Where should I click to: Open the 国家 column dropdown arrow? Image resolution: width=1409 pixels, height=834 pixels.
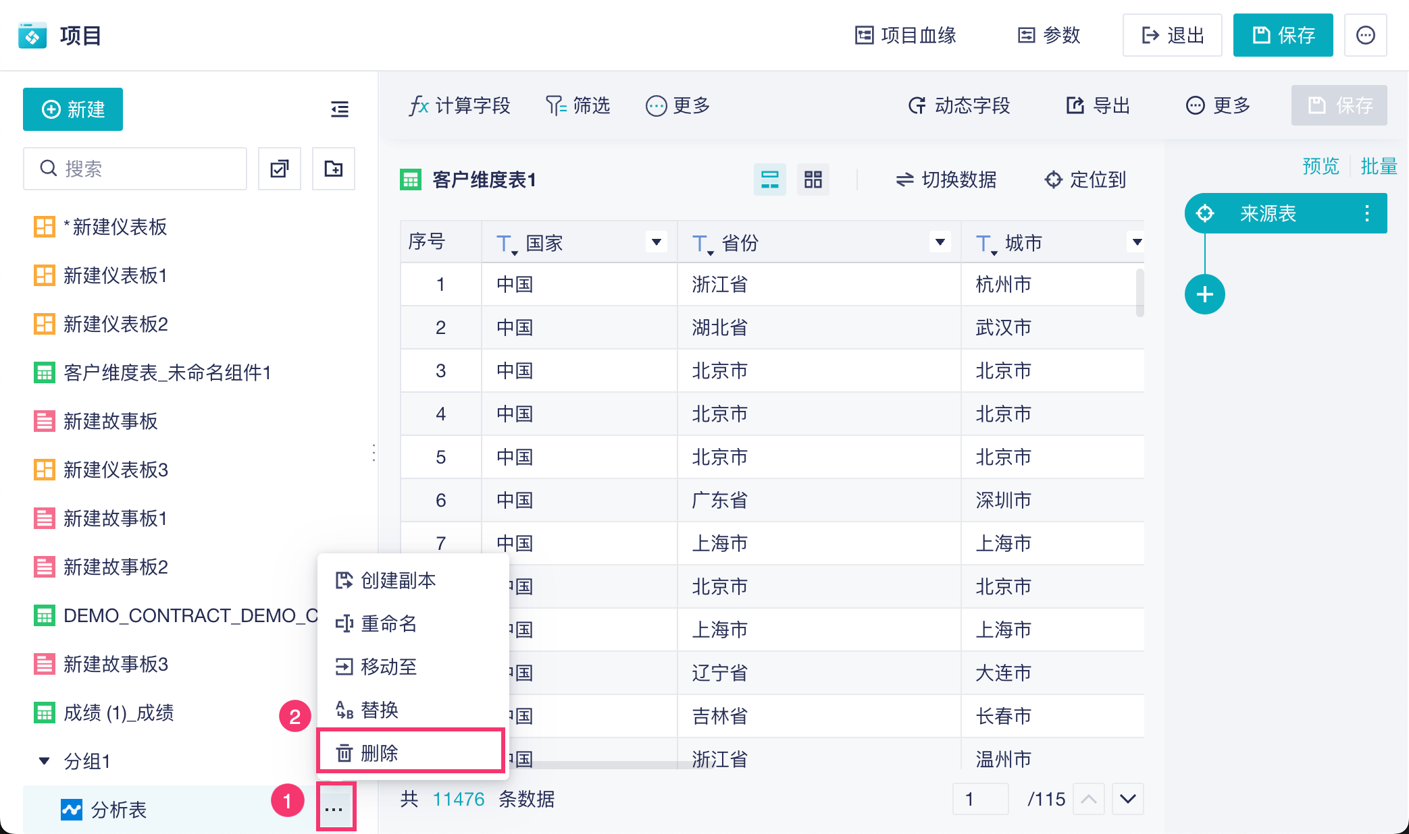(656, 242)
